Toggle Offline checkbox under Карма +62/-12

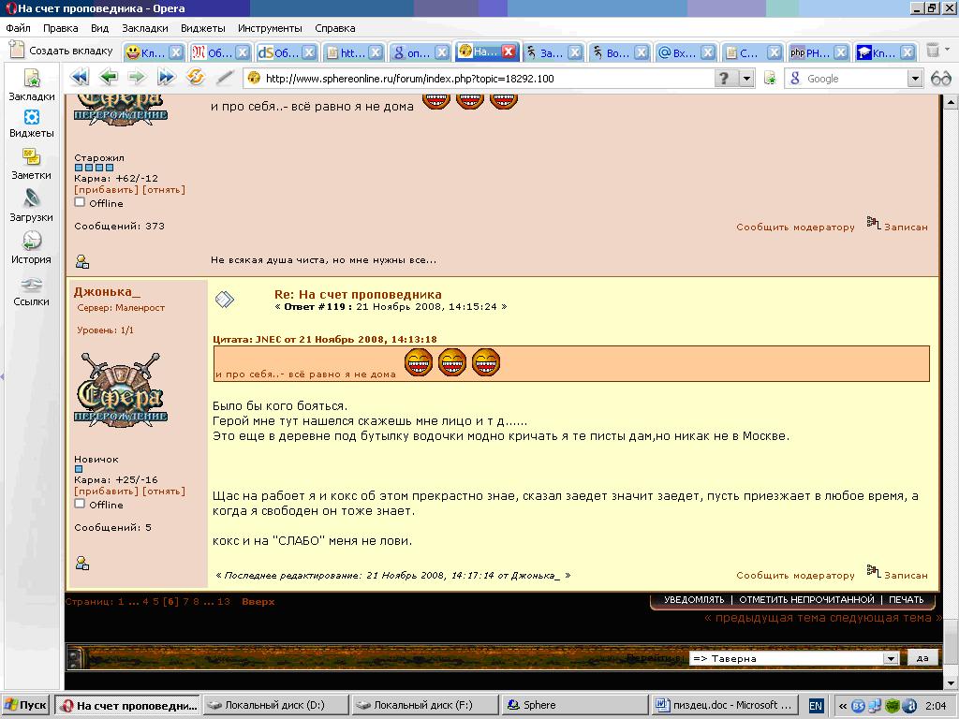tap(80, 202)
